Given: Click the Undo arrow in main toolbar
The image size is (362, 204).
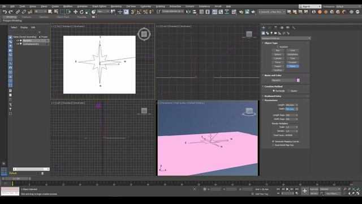Looking at the screenshot, I should tap(5, 12).
